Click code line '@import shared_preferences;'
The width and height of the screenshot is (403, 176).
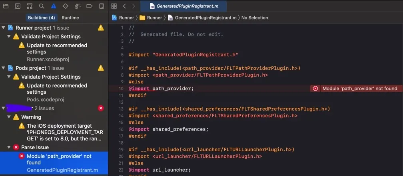[x=169, y=129]
